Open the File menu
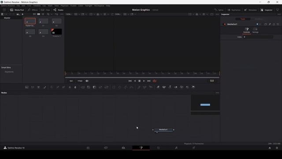 click(x=18, y=6)
